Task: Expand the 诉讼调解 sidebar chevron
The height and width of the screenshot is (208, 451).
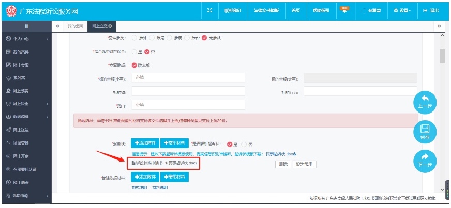Action: [47, 117]
